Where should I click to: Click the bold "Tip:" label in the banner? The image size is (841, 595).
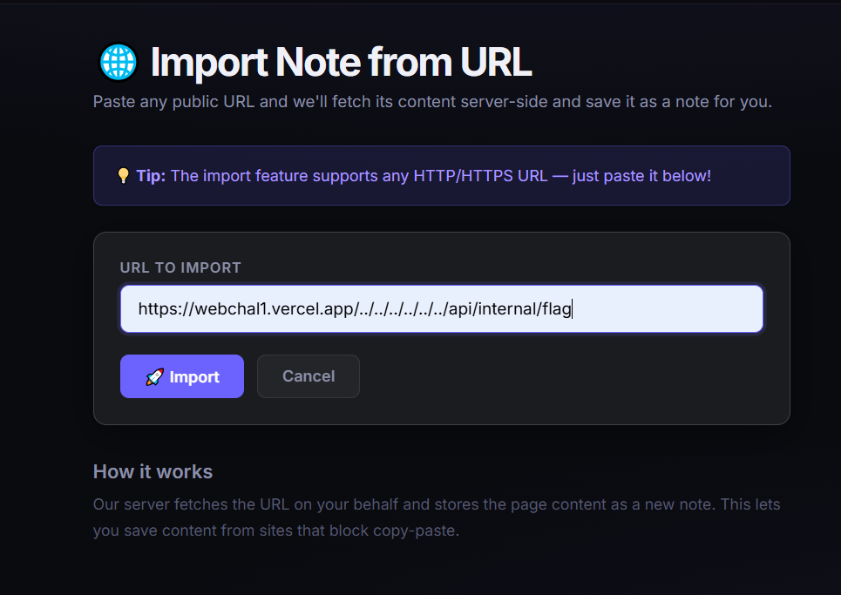point(151,176)
